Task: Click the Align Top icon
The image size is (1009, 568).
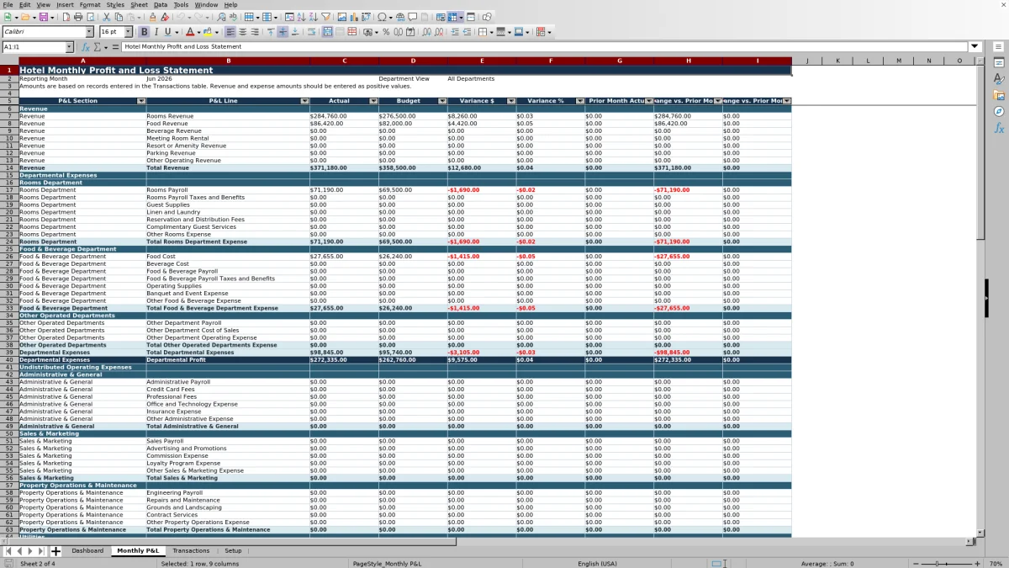Action: click(x=270, y=32)
